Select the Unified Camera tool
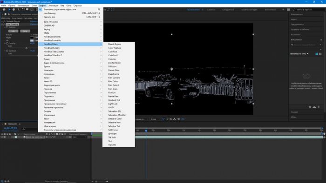 27,10
